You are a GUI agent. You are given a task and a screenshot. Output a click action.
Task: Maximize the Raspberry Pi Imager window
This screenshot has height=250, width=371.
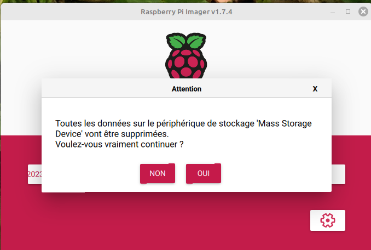(348, 12)
